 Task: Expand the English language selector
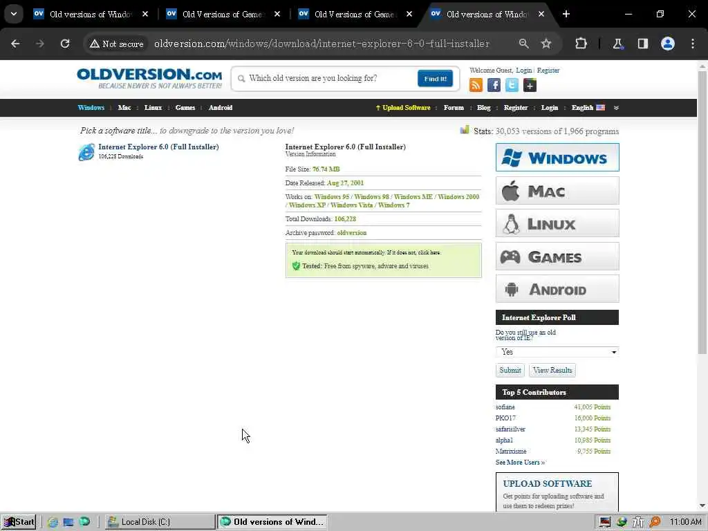588,107
